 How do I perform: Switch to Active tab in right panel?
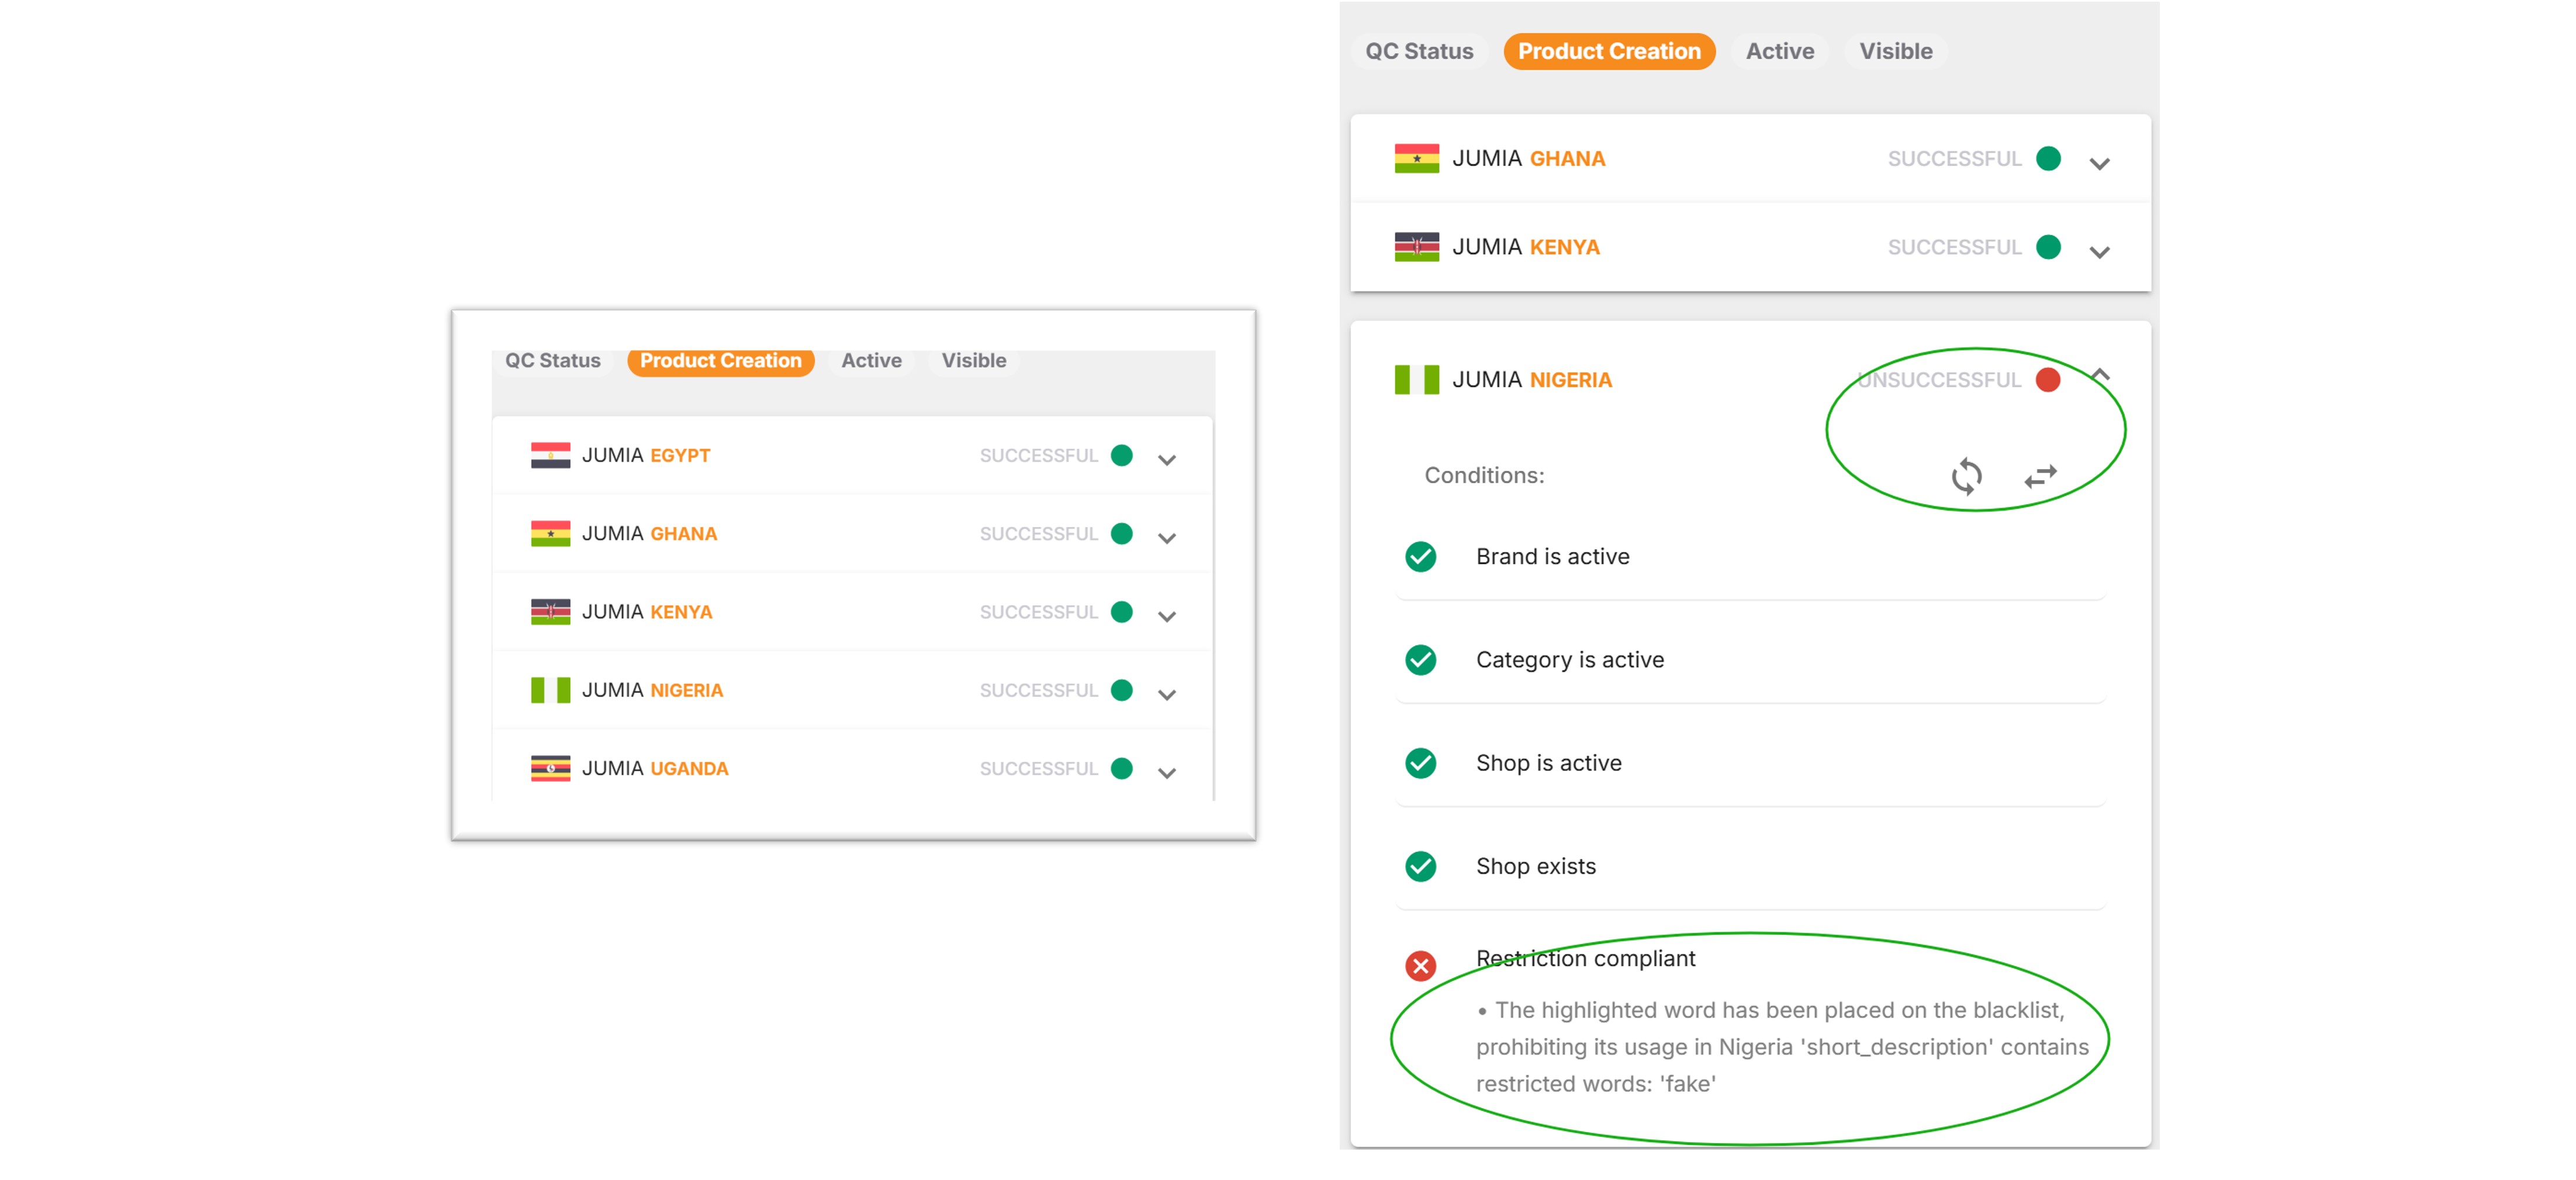(1779, 51)
